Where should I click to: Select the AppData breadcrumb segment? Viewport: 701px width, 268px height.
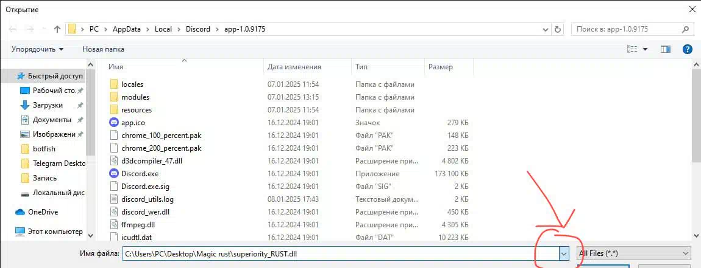coord(127,29)
